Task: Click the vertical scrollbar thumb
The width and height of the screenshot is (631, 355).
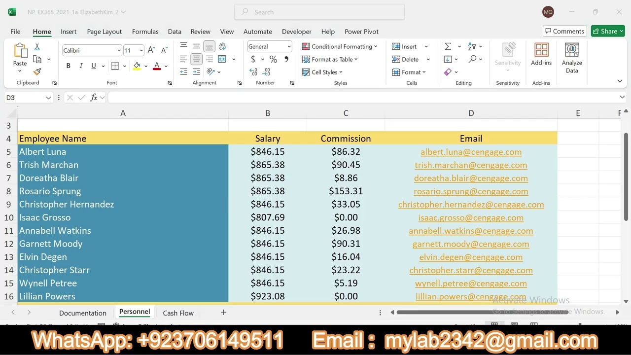Action: point(626,177)
